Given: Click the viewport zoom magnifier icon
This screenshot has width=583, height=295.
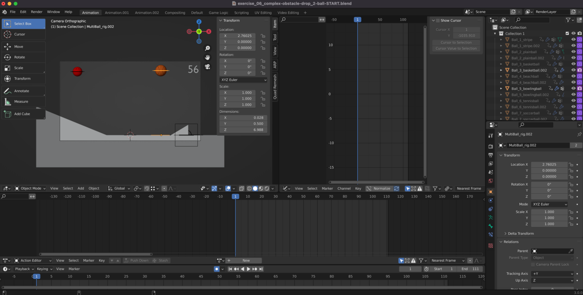Looking at the screenshot, I should [x=208, y=48].
